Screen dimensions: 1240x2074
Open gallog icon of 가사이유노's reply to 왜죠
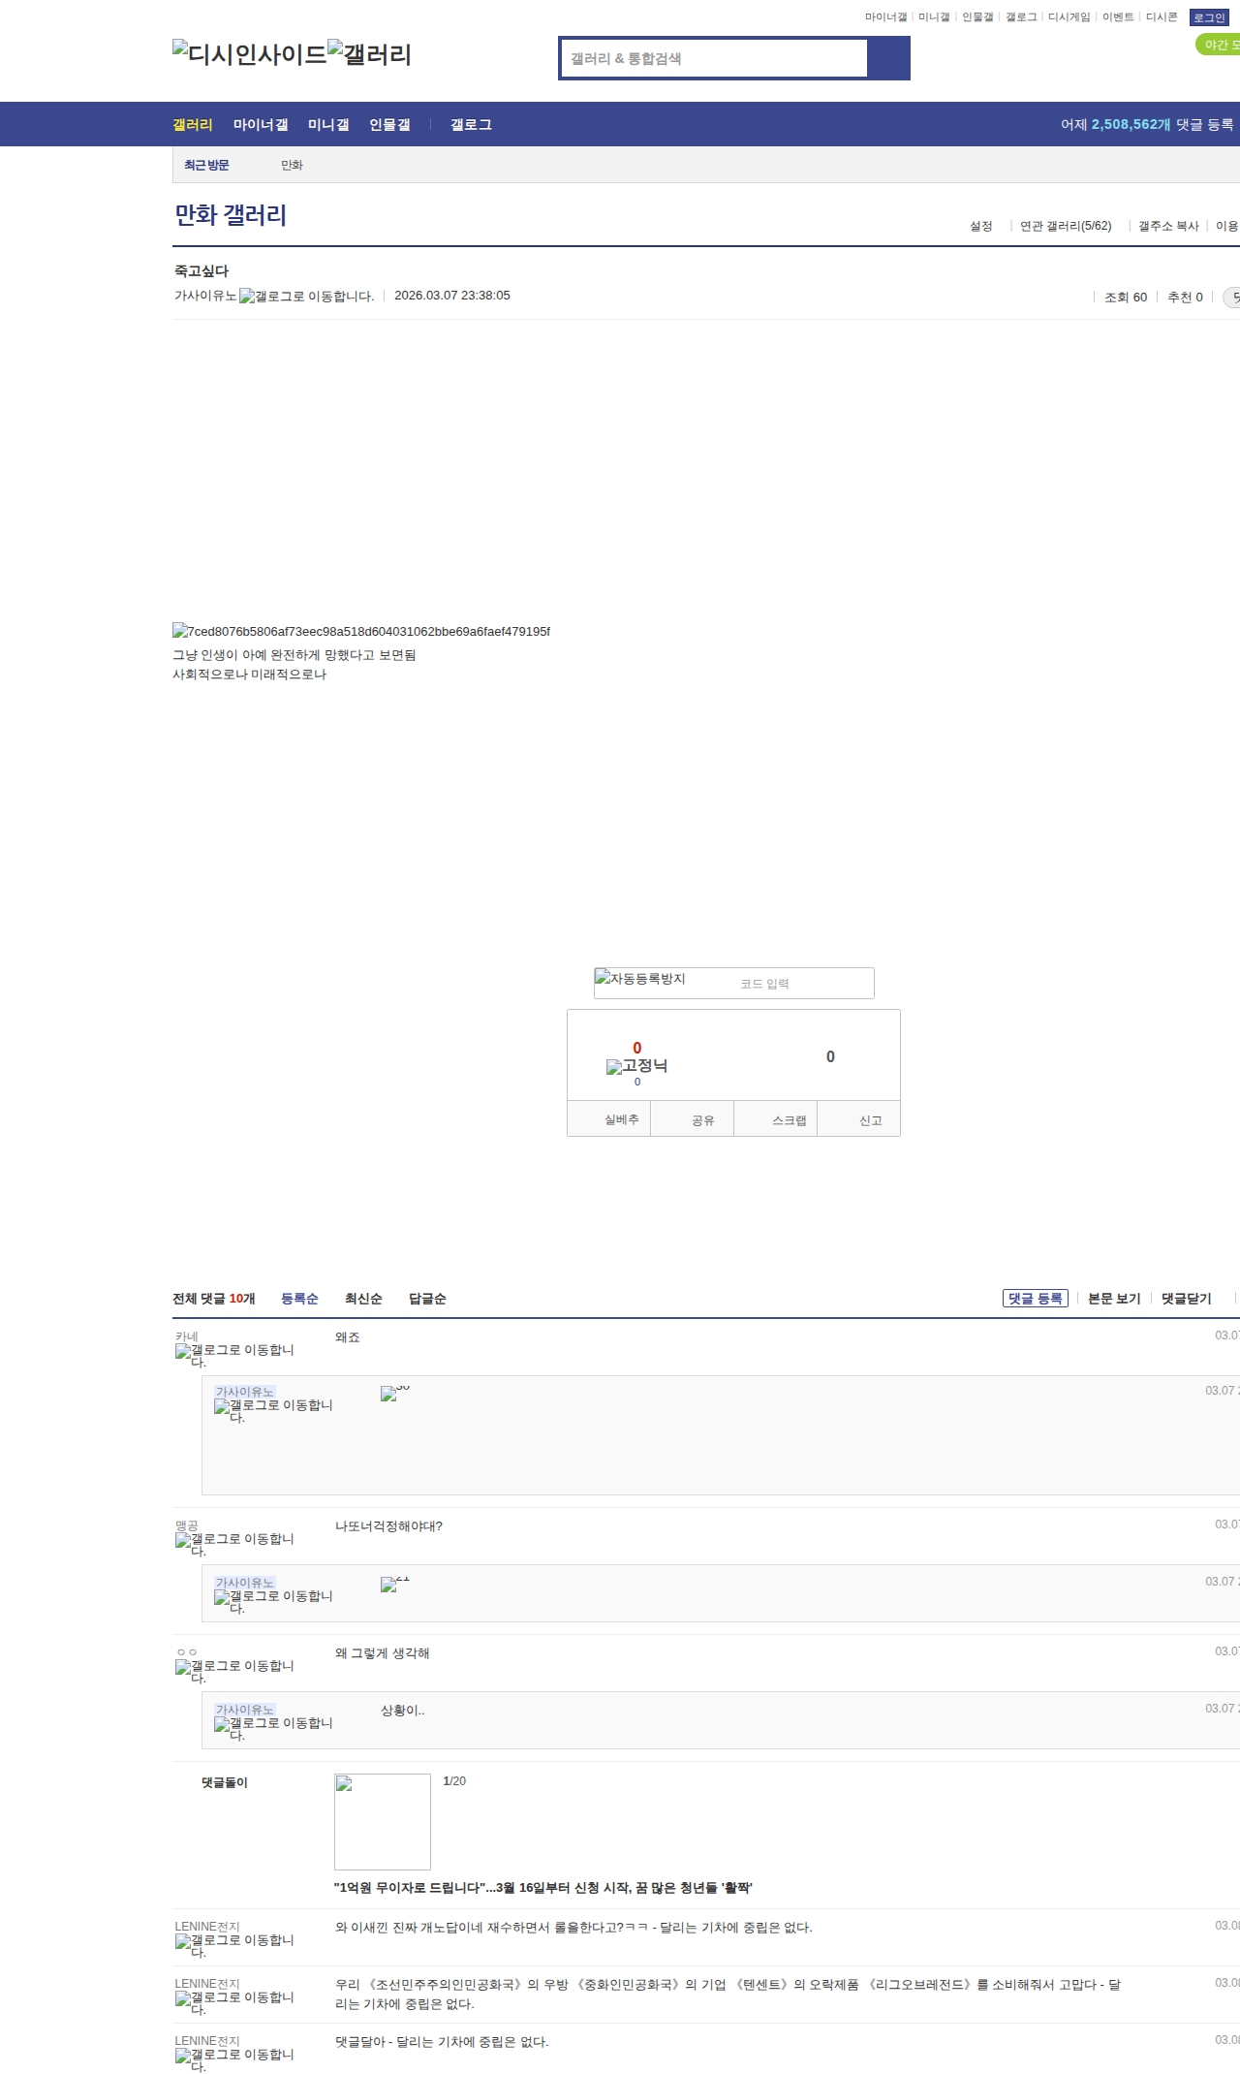point(273,1410)
